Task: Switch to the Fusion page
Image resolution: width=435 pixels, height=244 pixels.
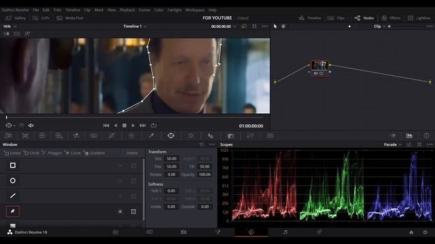Action: [217, 232]
